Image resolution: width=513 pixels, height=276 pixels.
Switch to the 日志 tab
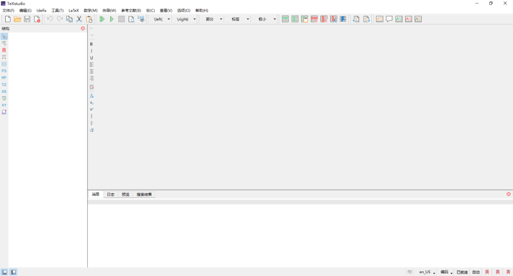click(x=110, y=194)
